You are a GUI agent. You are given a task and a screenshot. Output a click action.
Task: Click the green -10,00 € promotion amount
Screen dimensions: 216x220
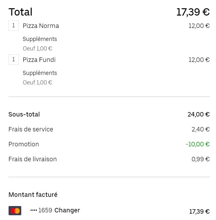tap(198, 144)
